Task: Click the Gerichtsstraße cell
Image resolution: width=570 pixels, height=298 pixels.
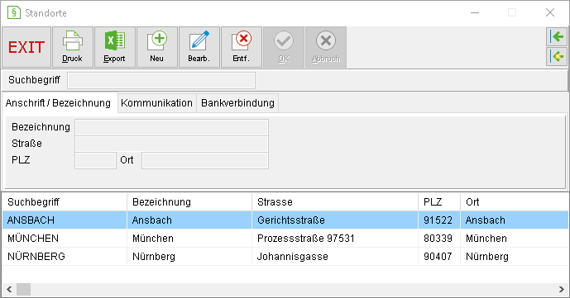Action: click(x=335, y=220)
